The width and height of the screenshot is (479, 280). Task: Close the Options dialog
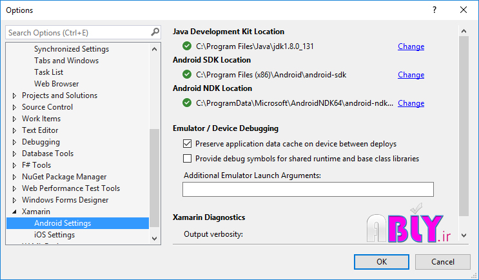point(464,10)
